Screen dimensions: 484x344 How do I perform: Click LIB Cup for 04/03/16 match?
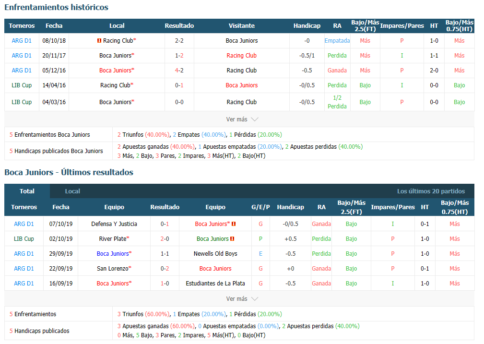point(22,102)
